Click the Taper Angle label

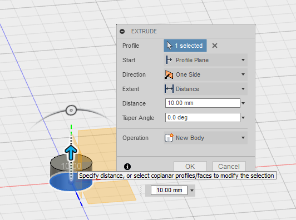pyautogui.click(x=138, y=118)
